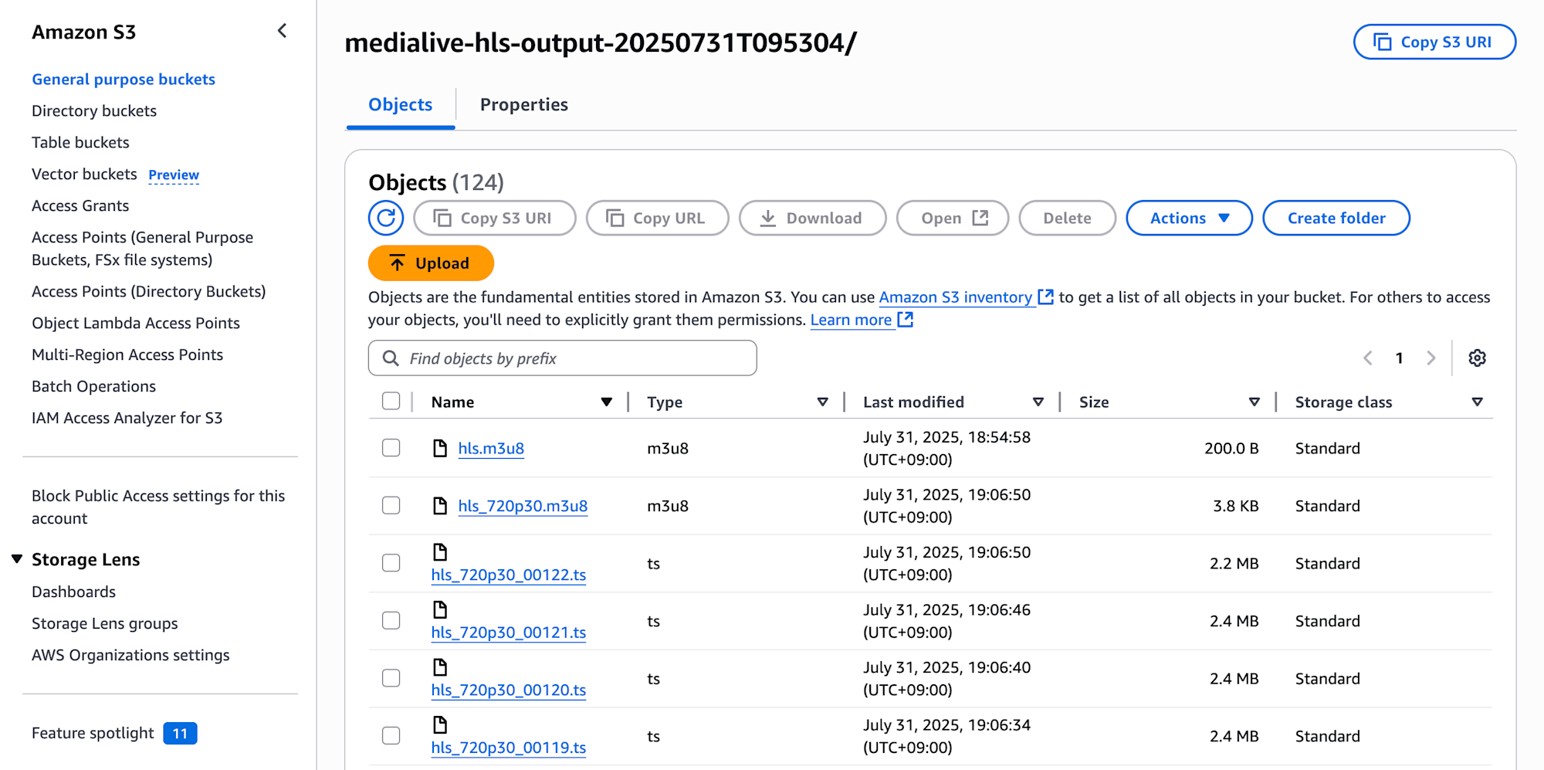Check the box for hls_720p30.m3u8
The height and width of the screenshot is (770, 1544).
pos(391,506)
